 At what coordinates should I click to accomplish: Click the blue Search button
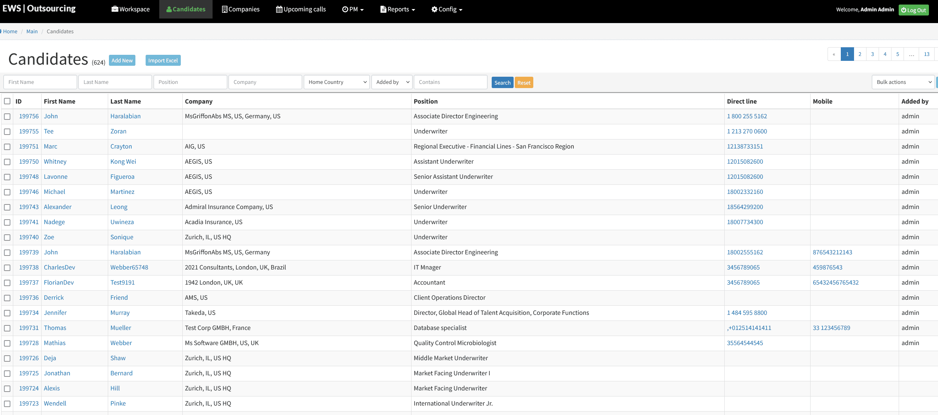click(502, 82)
